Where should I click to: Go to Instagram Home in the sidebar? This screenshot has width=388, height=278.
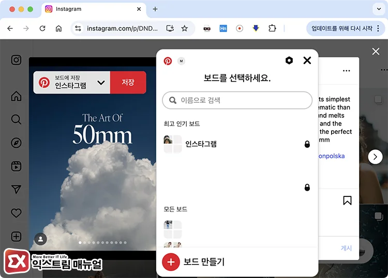click(17, 96)
